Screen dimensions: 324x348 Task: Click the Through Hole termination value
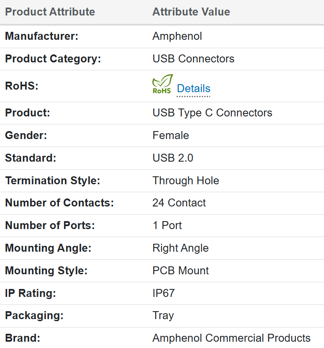186,181
